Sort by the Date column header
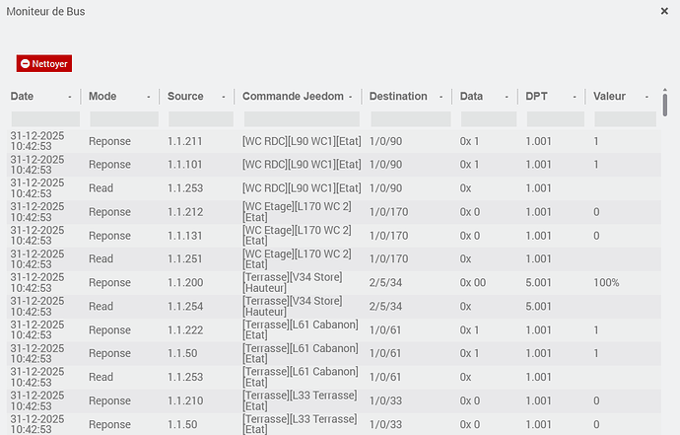This screenshot has height=435, width=680. click(x=22, y=96)
